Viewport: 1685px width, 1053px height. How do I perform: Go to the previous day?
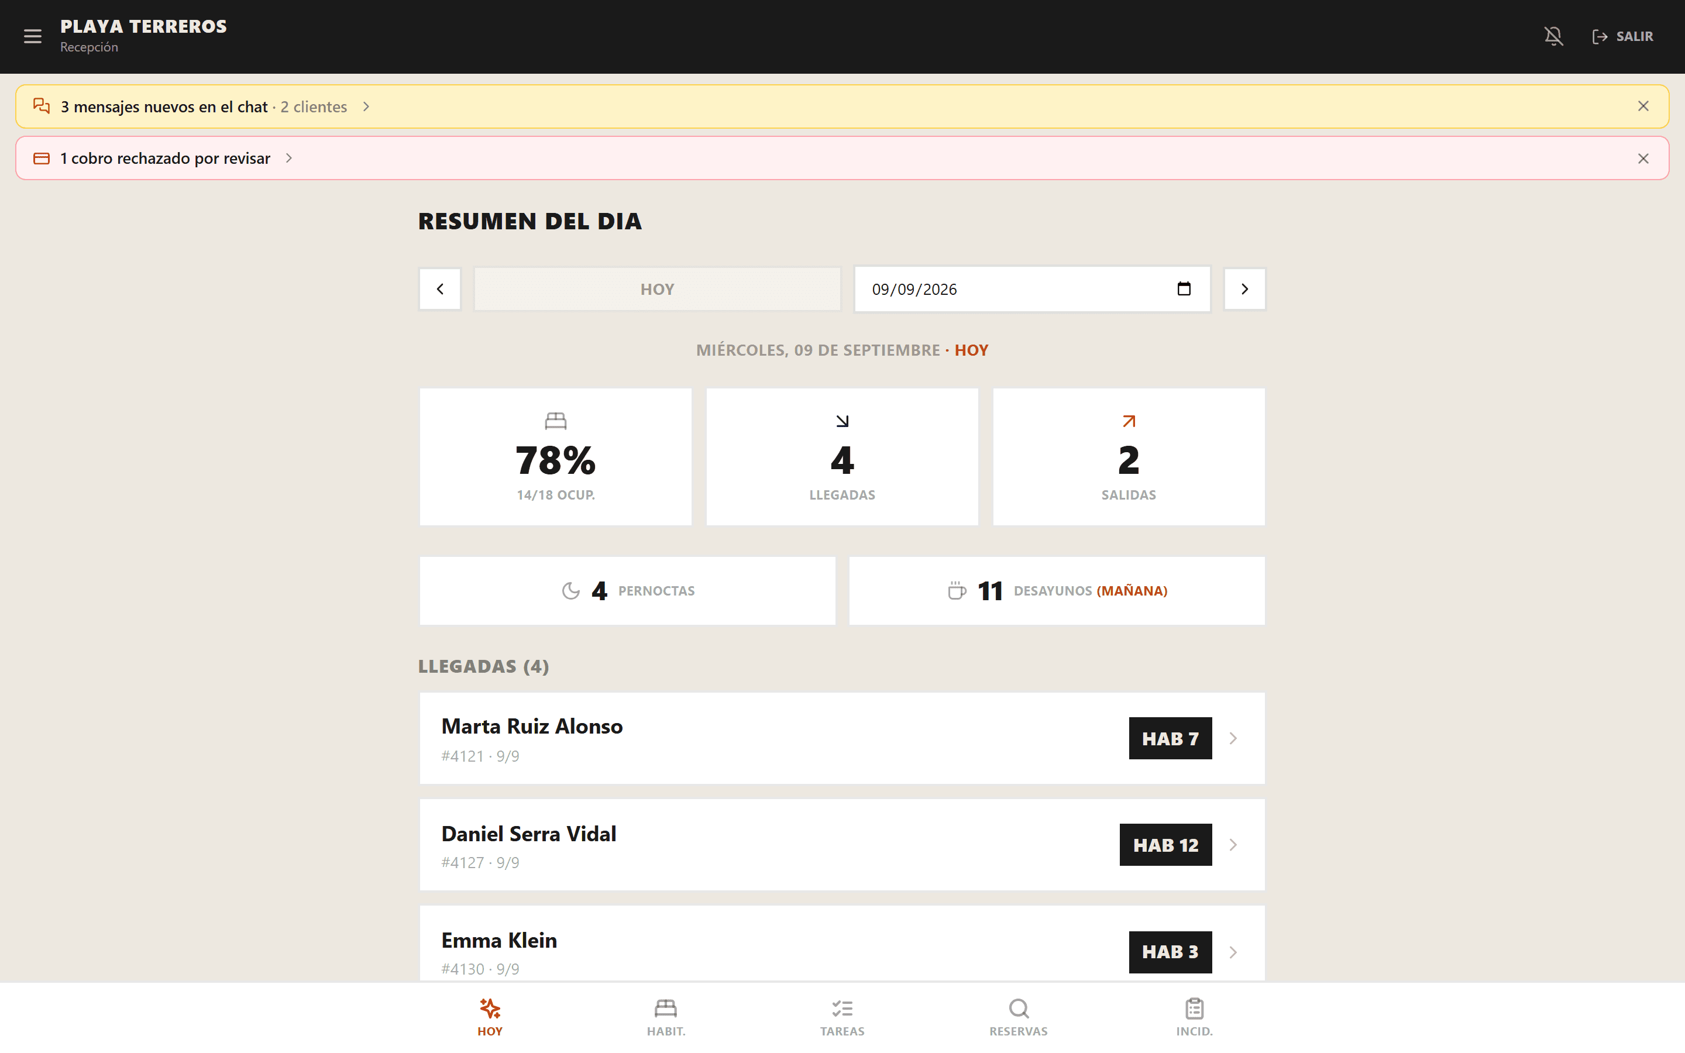tap(440, 289)
